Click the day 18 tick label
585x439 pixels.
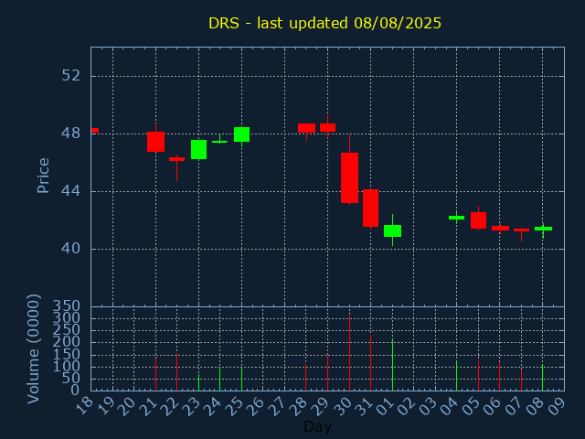pos(84,406)
